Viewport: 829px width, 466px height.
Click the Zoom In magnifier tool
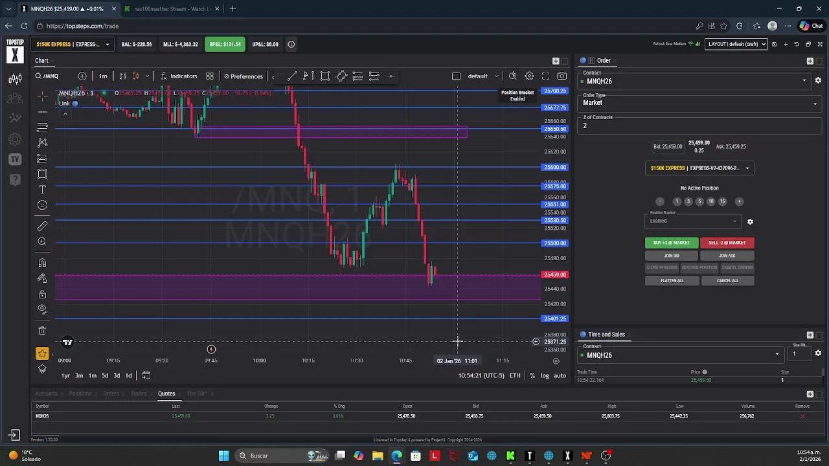tap(42, 241)
